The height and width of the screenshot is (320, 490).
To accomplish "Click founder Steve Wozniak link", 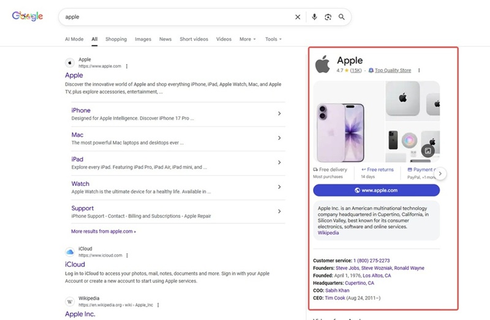I will click(377, 268).
